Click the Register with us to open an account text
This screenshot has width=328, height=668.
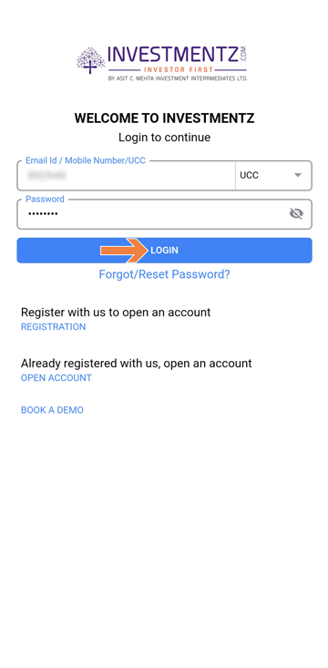click(x=116, y=313)
